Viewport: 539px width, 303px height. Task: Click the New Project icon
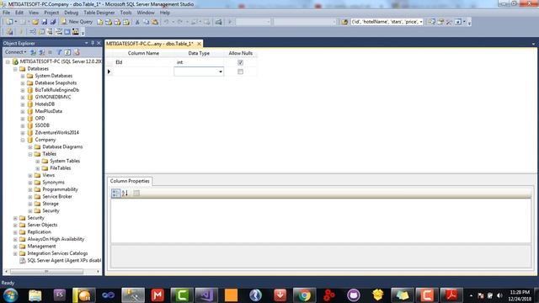point(9,22)
